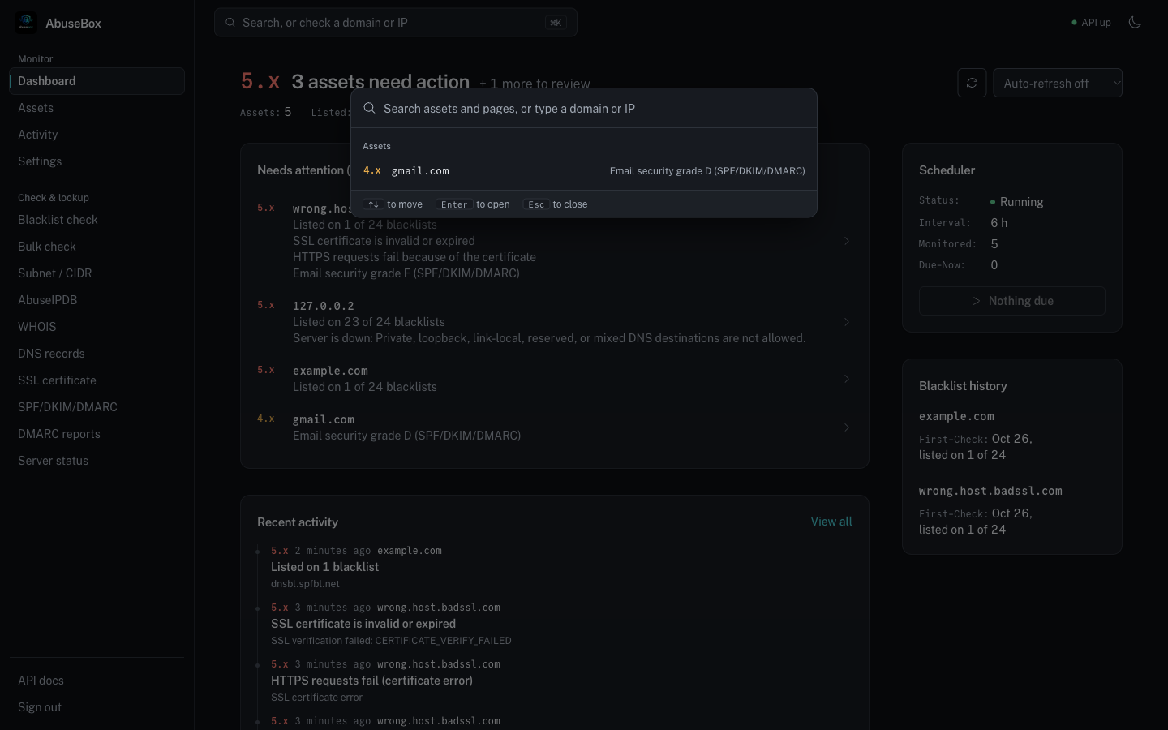Screen dimensions: 1168x730
Task: Toggle dark mode moon icon
Action: (x=1135, y=23)
